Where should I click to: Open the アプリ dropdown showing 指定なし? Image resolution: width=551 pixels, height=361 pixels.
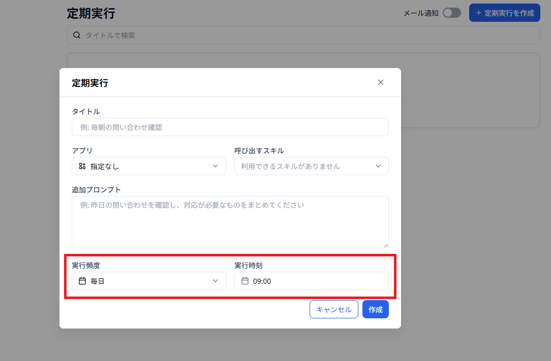[x=148, y=166]
